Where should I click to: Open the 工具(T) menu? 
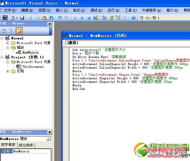click(131, 10)
